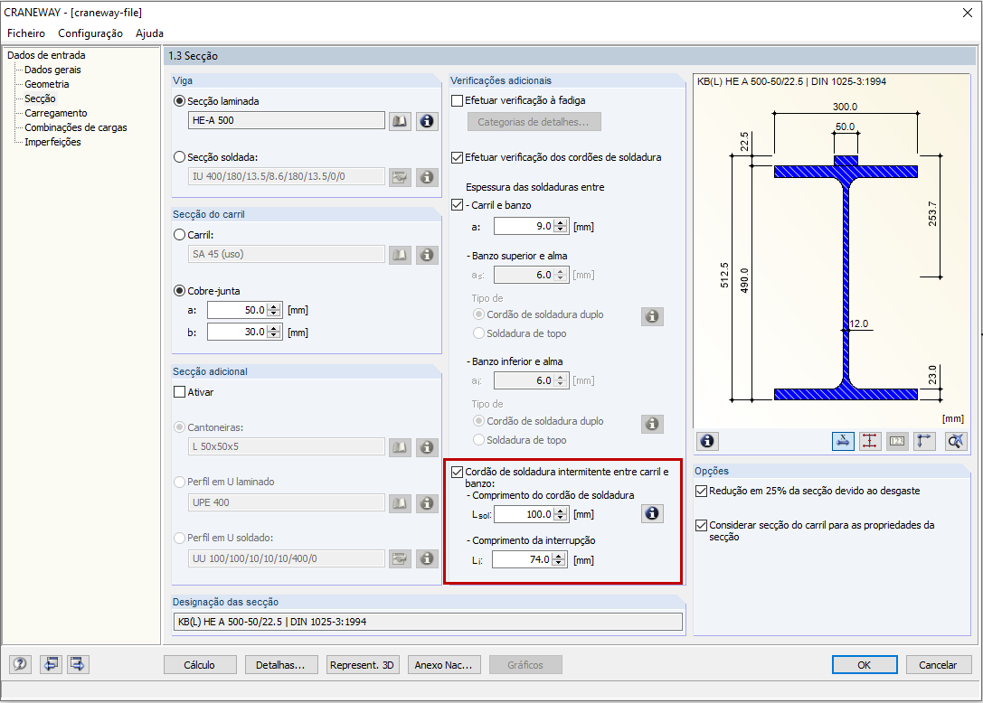Choose Cobre-junta radio option
This screenshot has width=983, height=703.
tap(180, 291)
